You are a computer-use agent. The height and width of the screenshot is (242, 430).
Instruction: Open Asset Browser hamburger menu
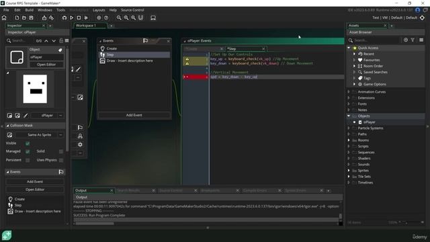click(x=421, y=40)
